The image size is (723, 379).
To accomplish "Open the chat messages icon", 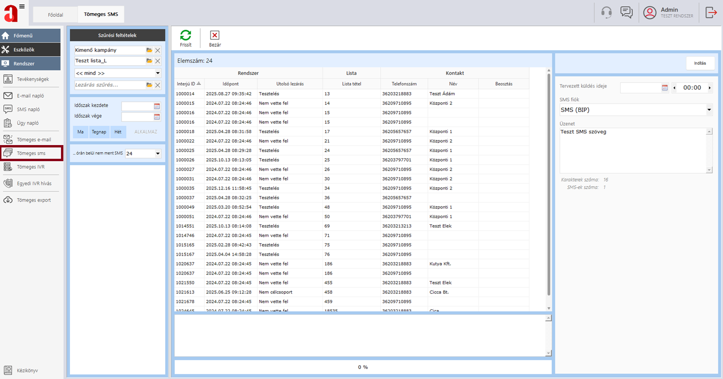I will 627,12.
